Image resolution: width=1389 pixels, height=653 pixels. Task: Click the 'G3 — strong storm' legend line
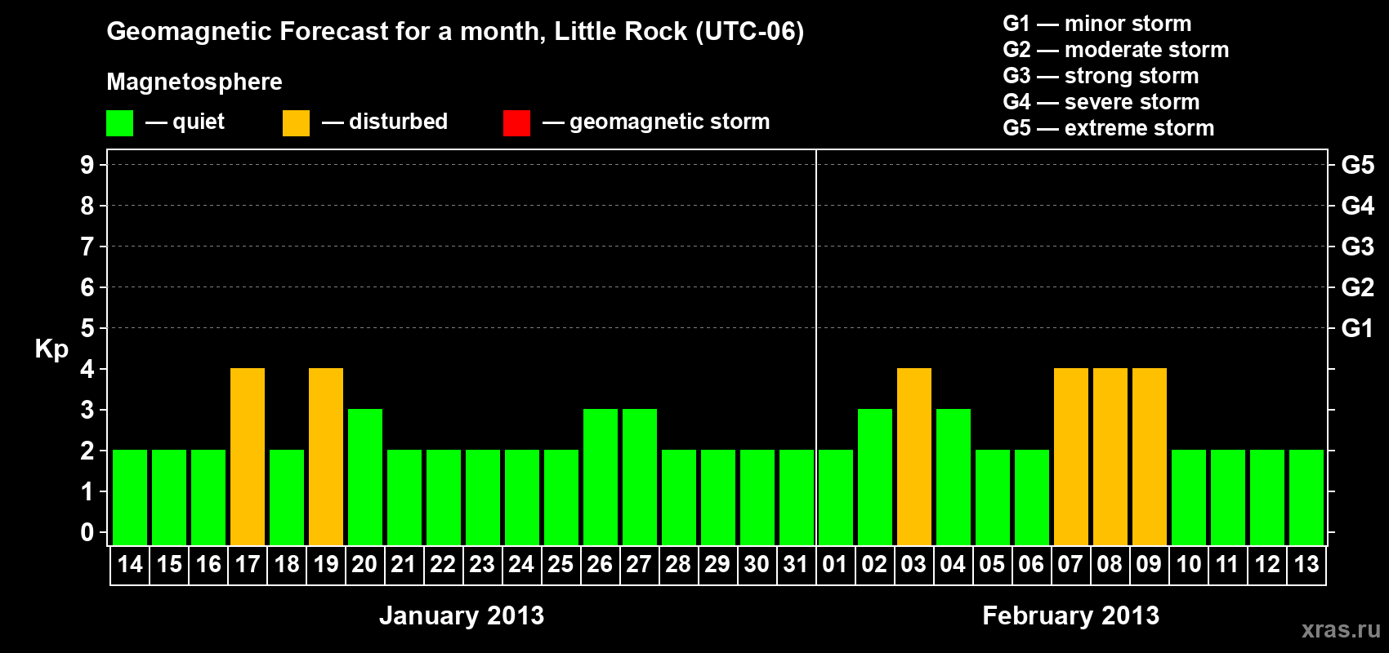tap(1101, 76)
